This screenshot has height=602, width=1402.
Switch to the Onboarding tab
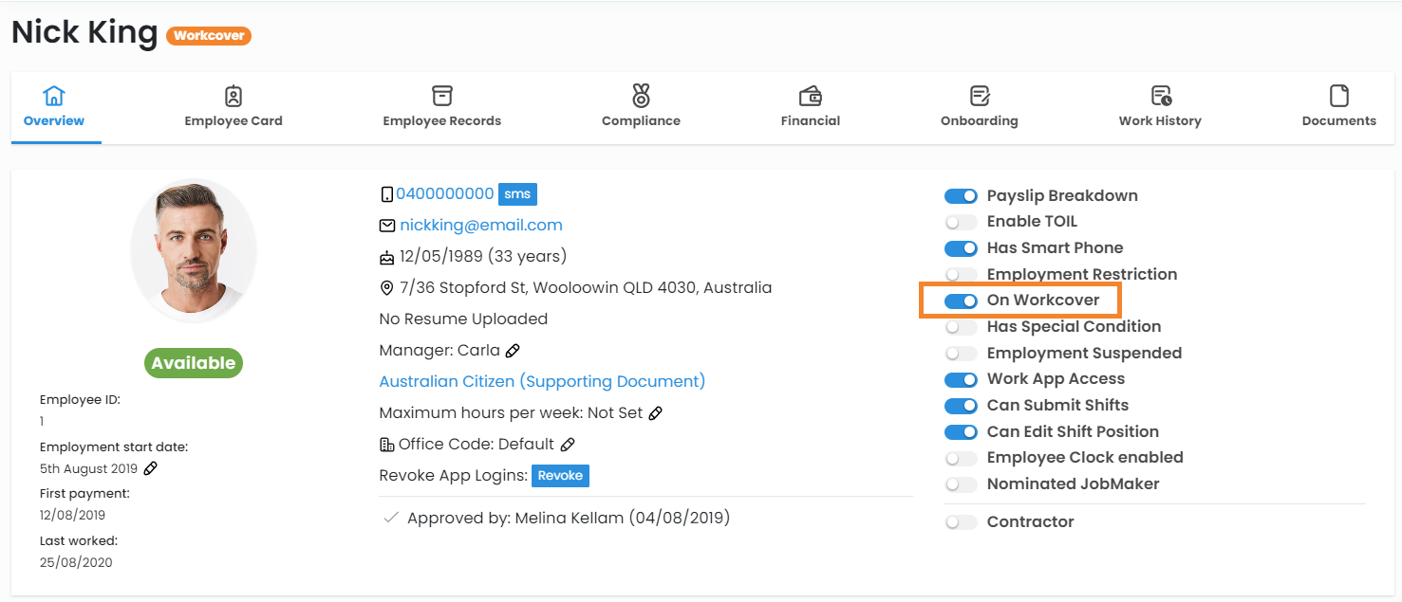click(x=979, y=106)
